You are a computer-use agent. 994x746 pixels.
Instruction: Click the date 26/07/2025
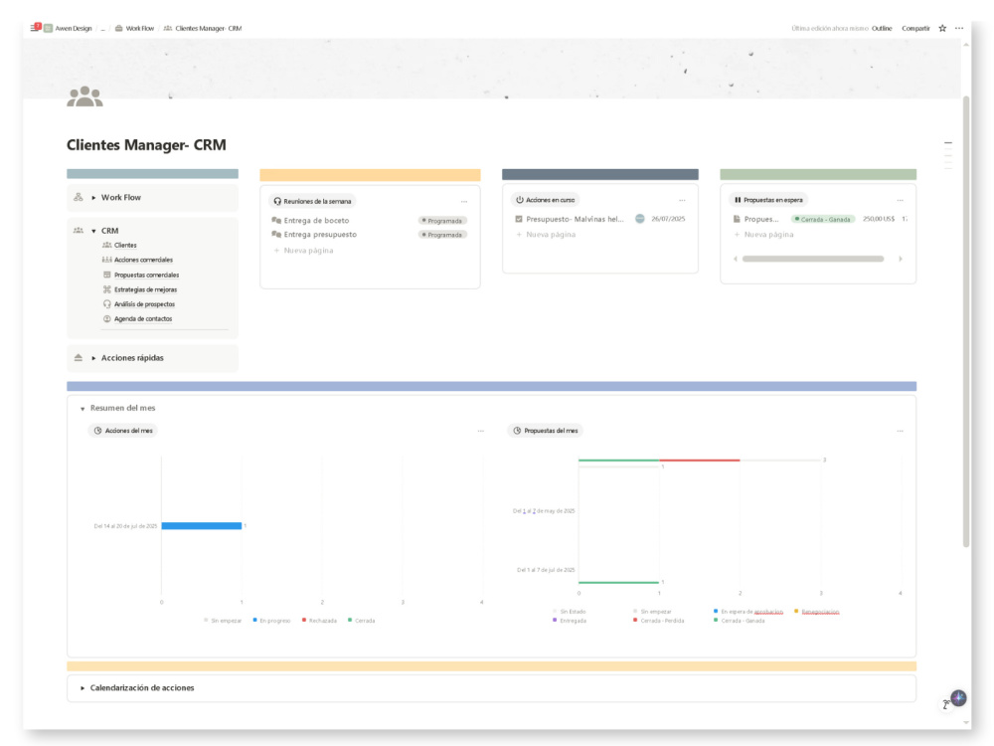coord(668,219)
